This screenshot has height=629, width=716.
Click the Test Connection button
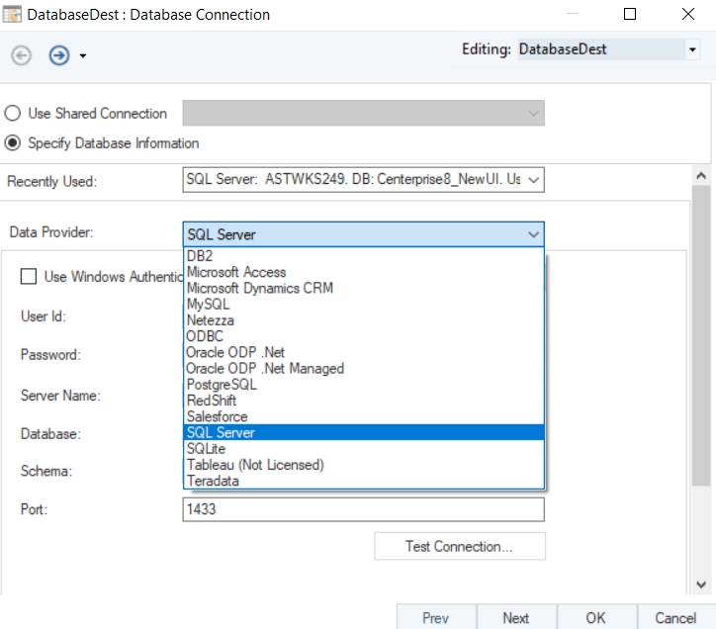click(459, 546)
